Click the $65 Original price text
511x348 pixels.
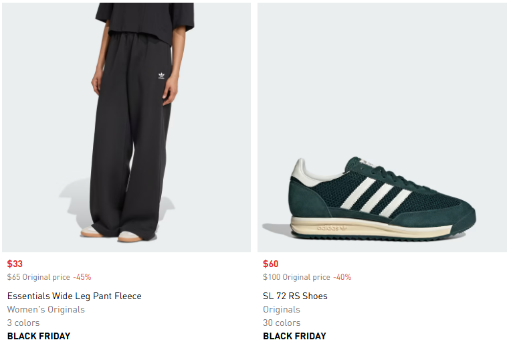(x=38, y=277)
